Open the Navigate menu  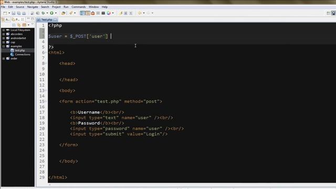(33, 7)
